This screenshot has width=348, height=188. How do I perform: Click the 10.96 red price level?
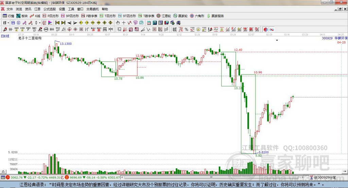tap(258, 72)
